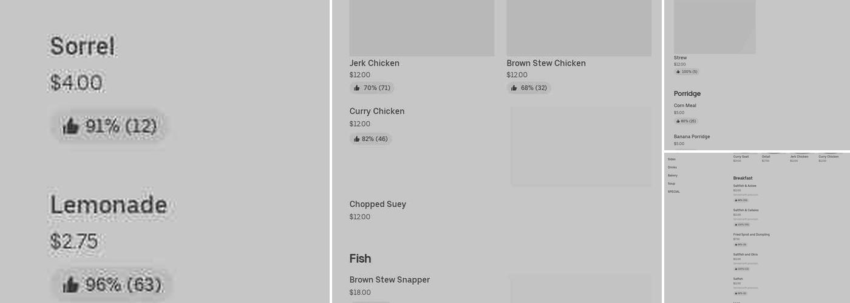Image resolution: width=850 pixels, height=303 pixels.
Task: Click the thumbs-up icon under Strew
Action: 678,72
